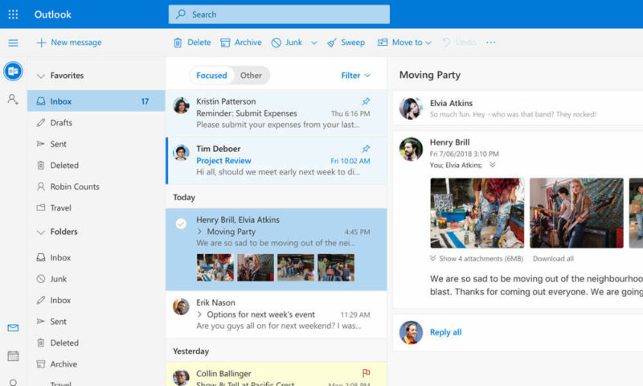Click the pin icon on Kristin Patterson email
This screenshot has height=386, width=643.
[366, 101]
